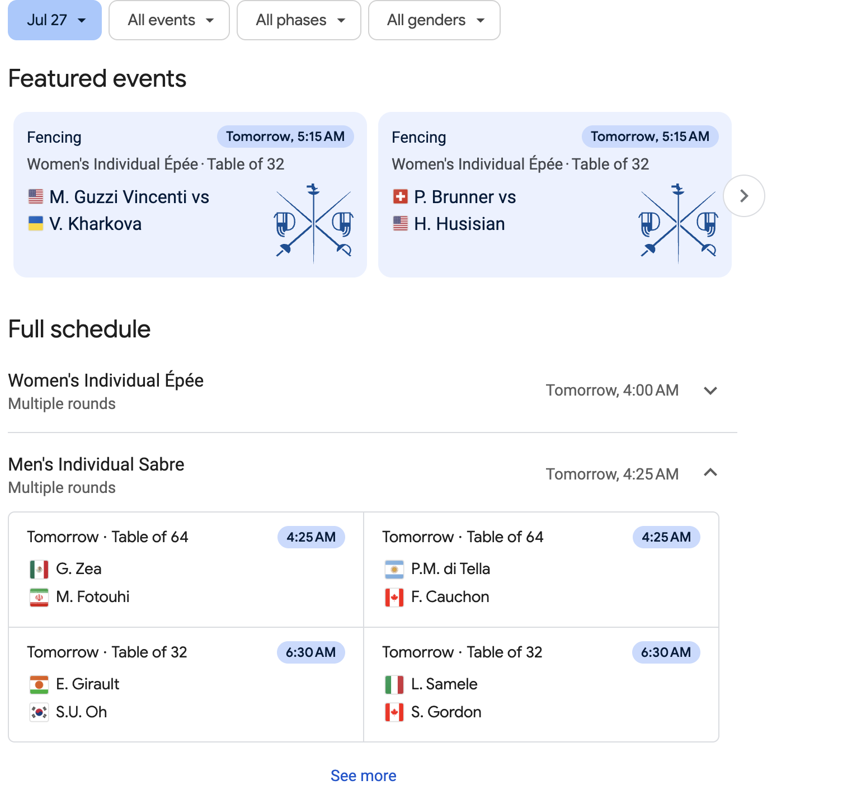
Task: Expand the Women's Individual Épée schedule
Action: click(710, 391)
